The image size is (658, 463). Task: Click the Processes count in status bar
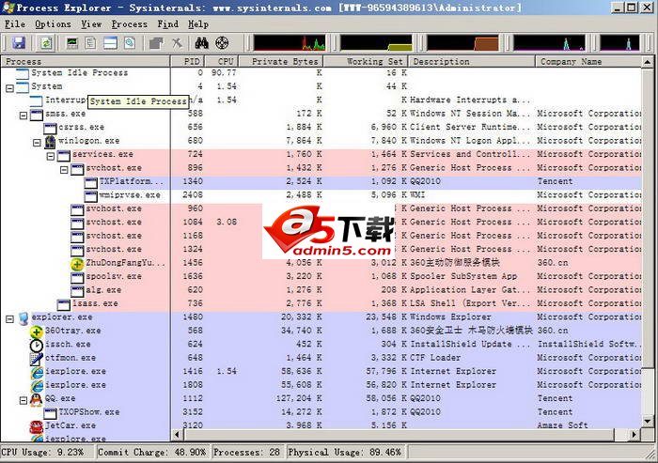(247, 453)
